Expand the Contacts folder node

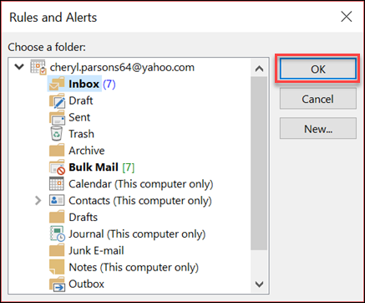pyautogui.click(x=38, y=200)
